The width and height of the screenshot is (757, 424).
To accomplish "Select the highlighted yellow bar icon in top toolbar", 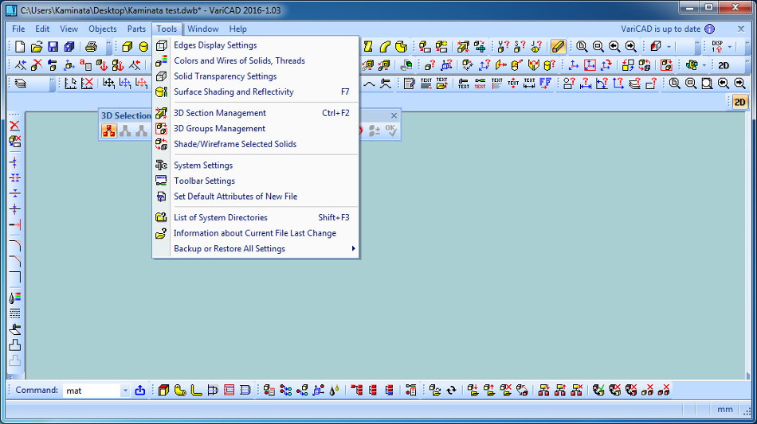I will [558, 47].
